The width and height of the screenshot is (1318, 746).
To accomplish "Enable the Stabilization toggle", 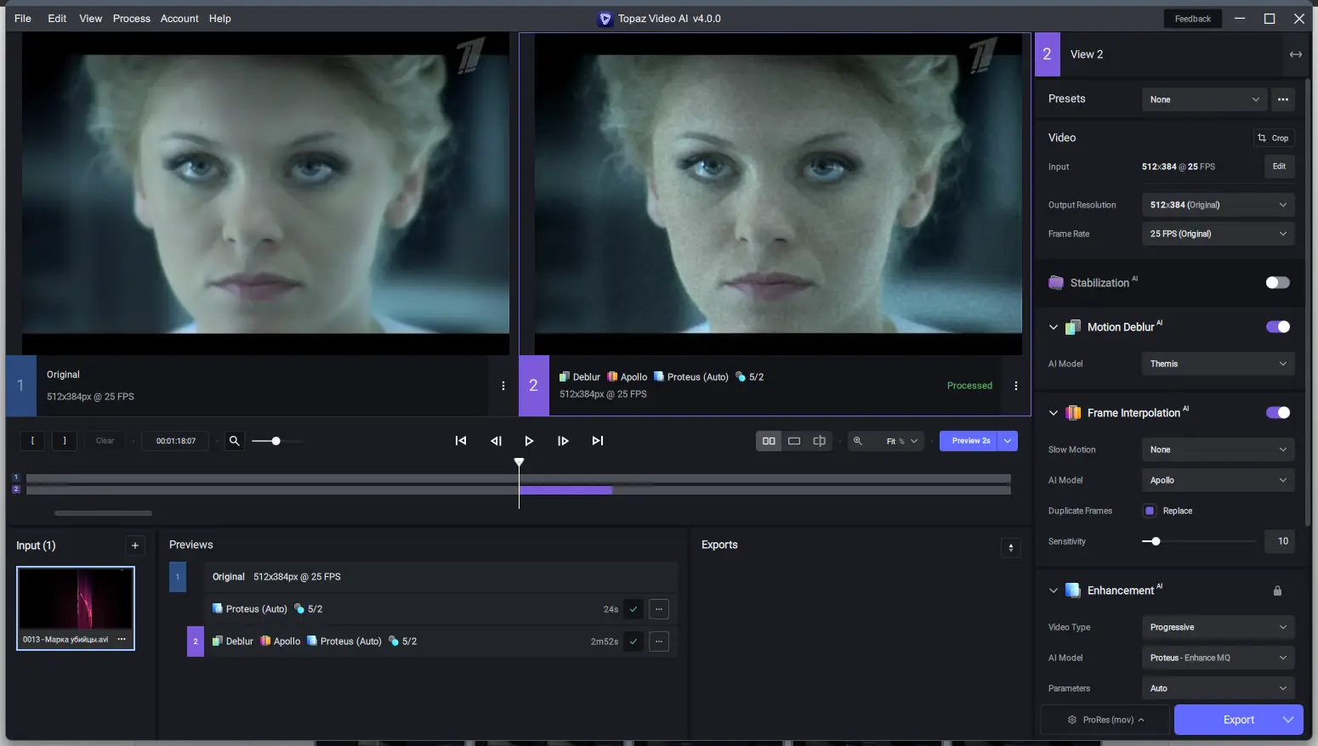I will click(1277, 283).
